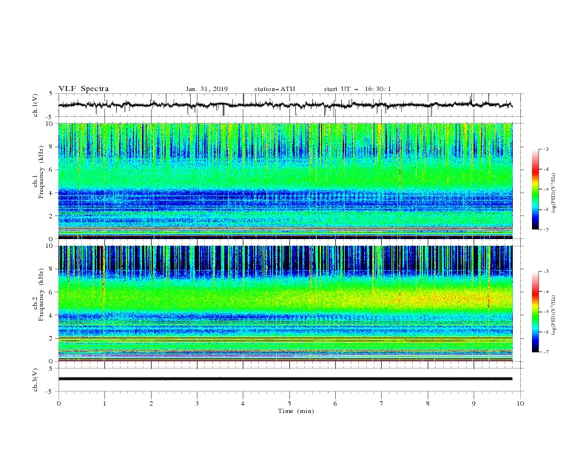Select the upper ch.1 PSD color bar
The image size is (586, 453).
pyautogui.click(x=535, y=189)
